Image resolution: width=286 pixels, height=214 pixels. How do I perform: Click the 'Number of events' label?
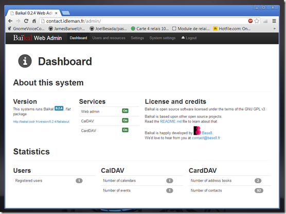coord(117,190)
